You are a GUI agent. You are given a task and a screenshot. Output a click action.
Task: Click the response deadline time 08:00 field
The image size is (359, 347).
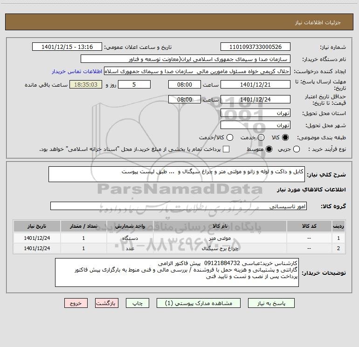[185, 85]
